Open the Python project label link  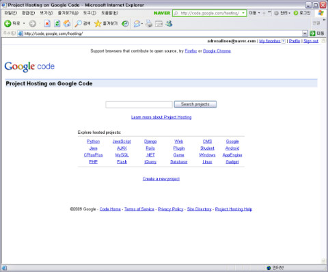(x=93, y=141)
